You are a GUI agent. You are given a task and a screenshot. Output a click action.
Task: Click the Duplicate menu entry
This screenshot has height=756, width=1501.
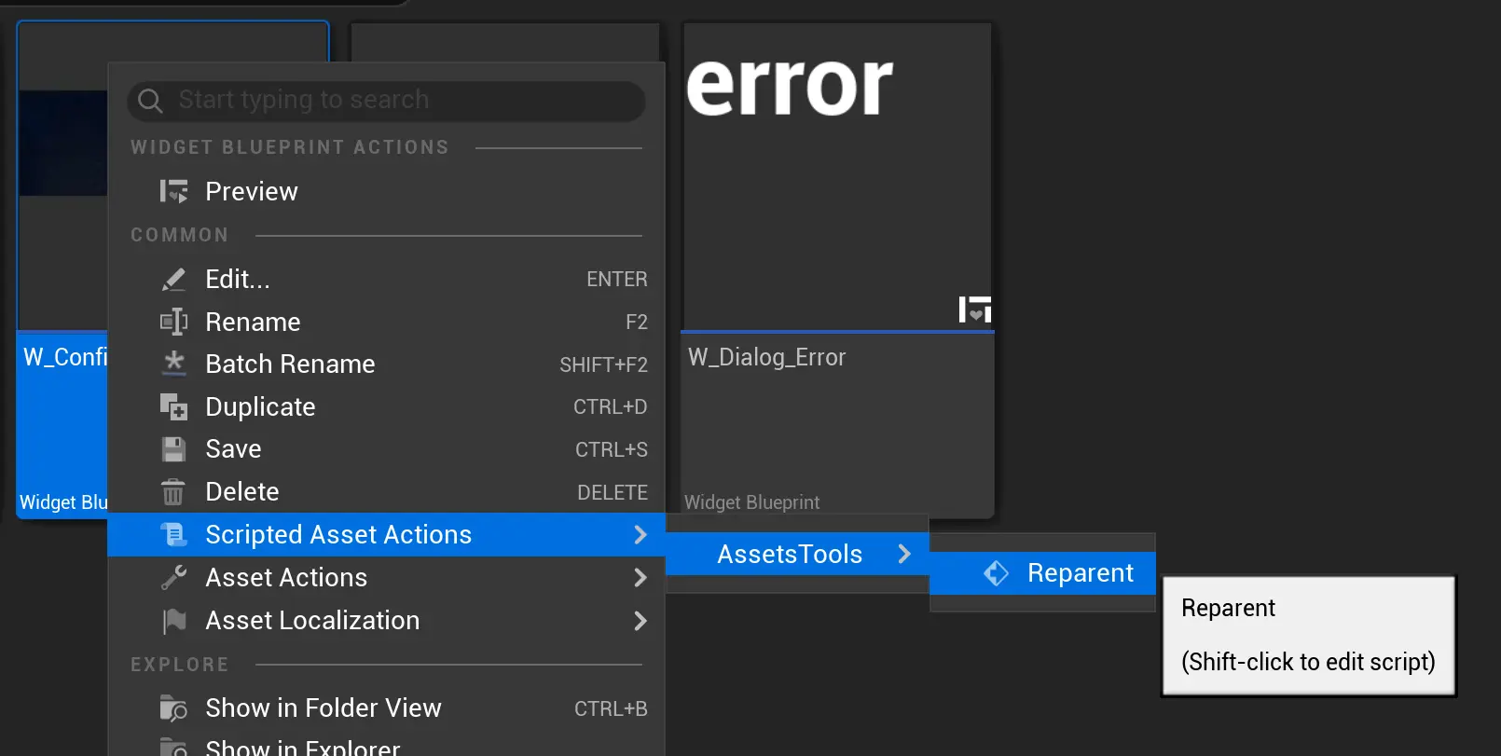260,407
